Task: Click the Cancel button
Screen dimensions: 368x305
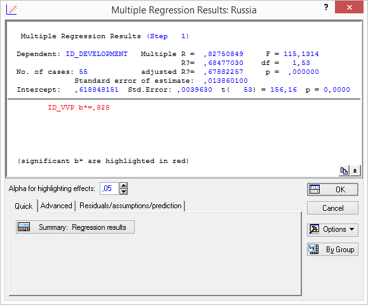Action: (333, 208)
